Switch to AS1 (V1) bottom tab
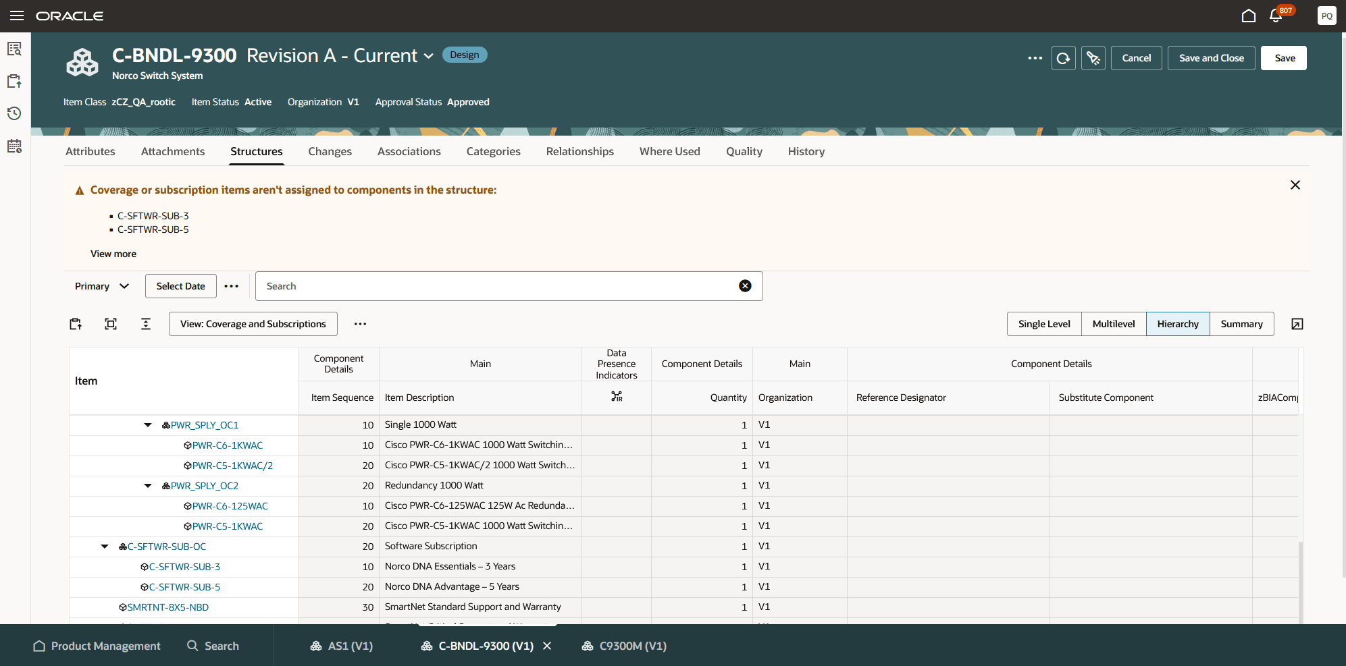 pyautogui.click(x=342, y=646)
